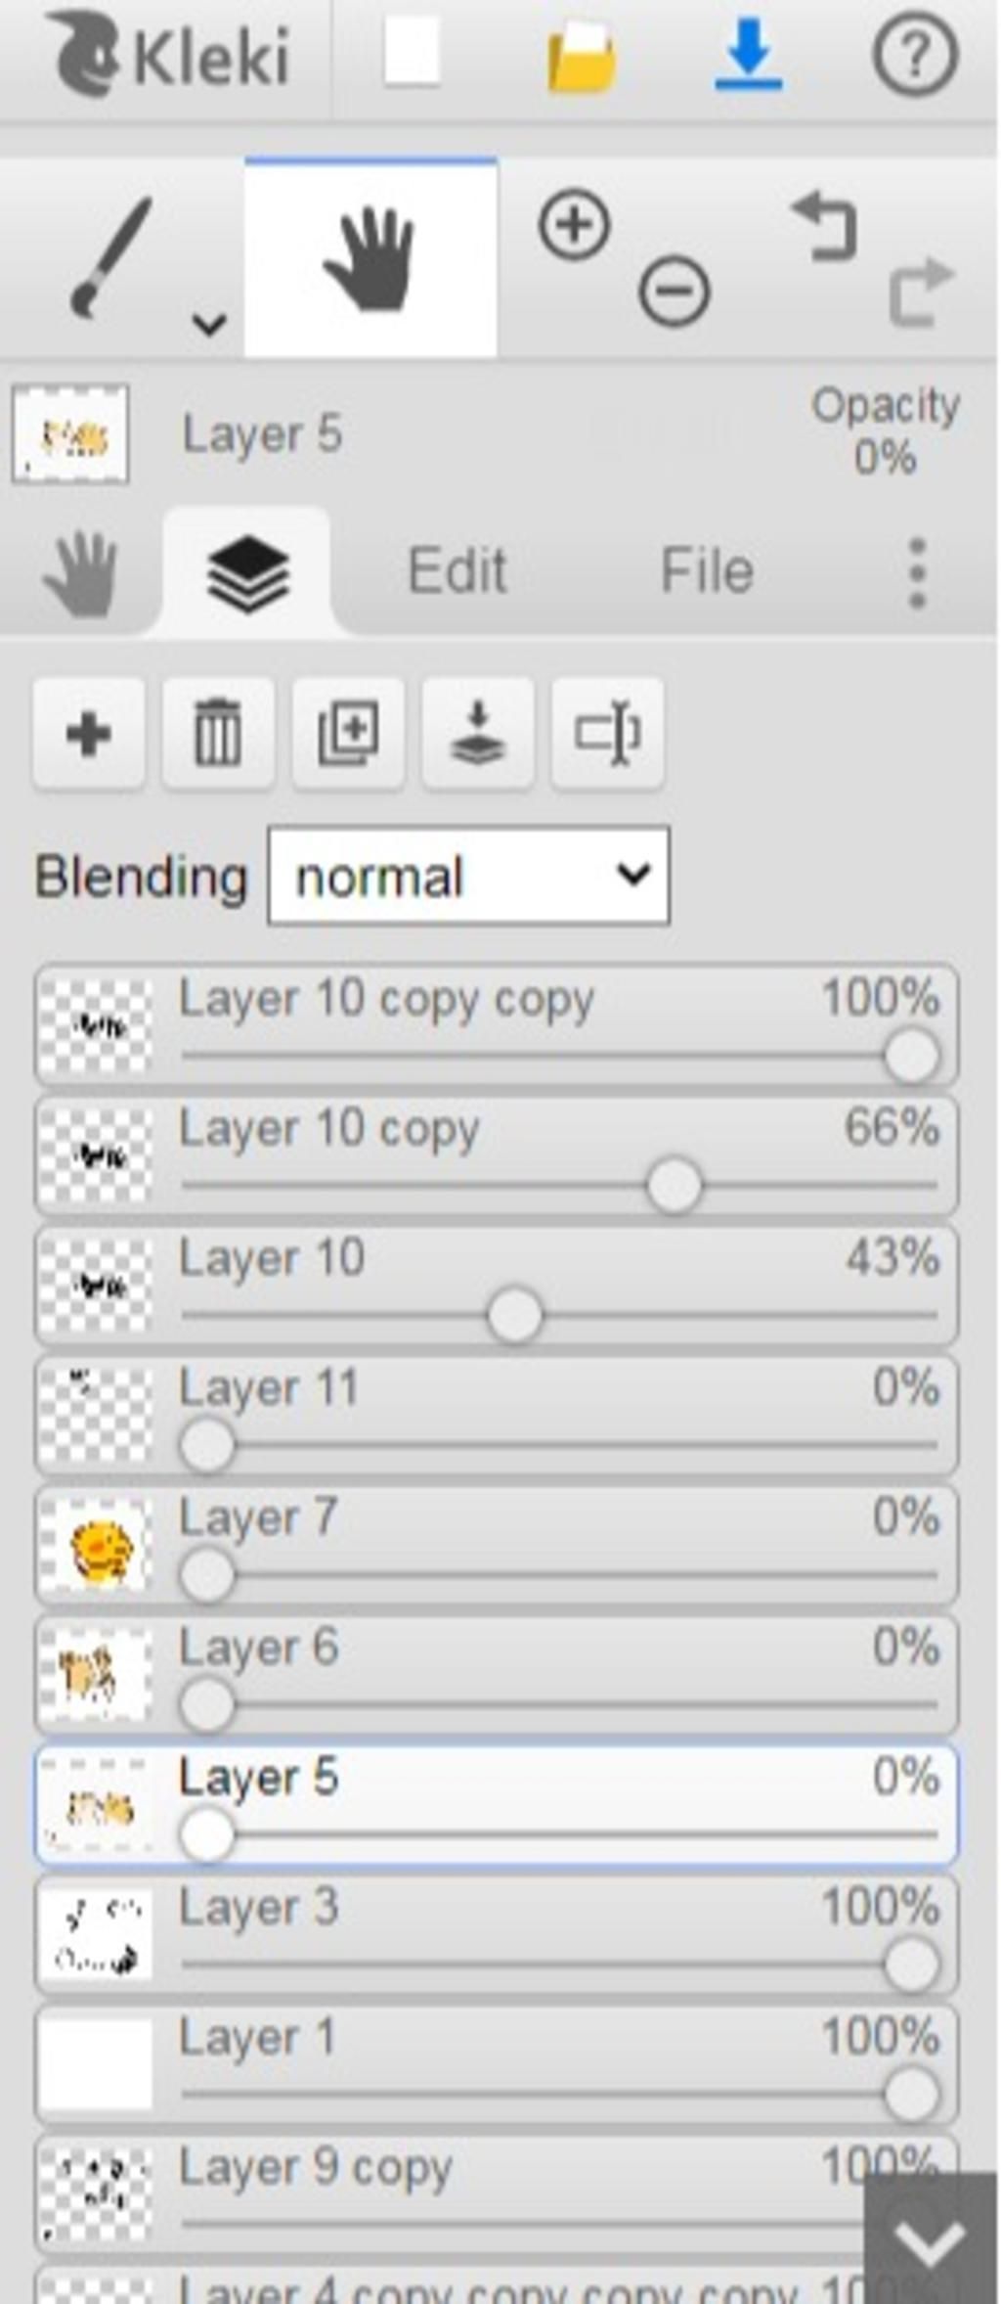Undo the last action
This screenshot has width=1001, height=2304.
(x=826, y=226)
